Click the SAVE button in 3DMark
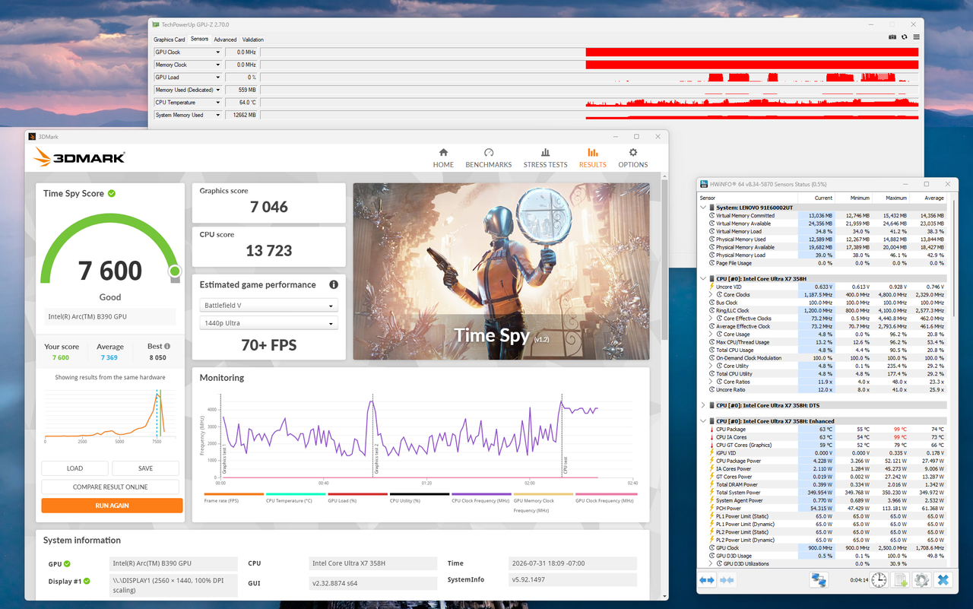This screenshot has height=609, width=973. coord(146,468)
